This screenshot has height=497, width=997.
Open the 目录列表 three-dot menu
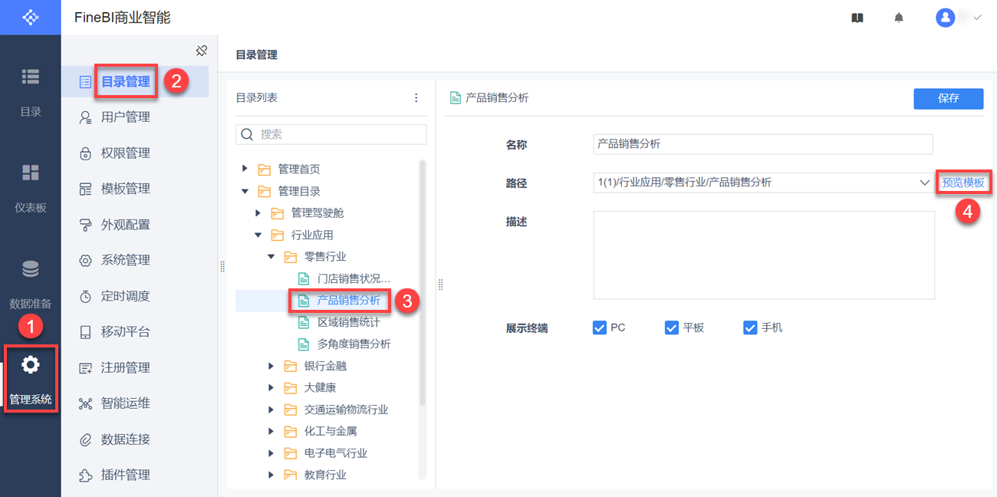(416, 97)
